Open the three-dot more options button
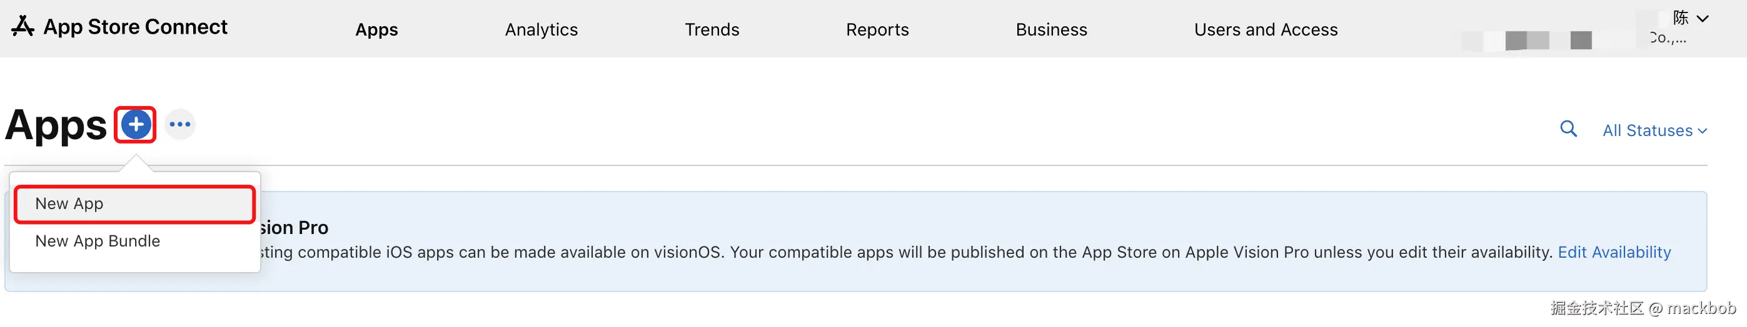This screenshot has width=1747, height=327. (x=181, y=125)
